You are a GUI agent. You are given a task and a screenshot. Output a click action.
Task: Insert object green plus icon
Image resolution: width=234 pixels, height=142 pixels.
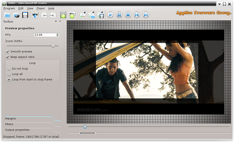pyautogui.click(x=63, y=15)
